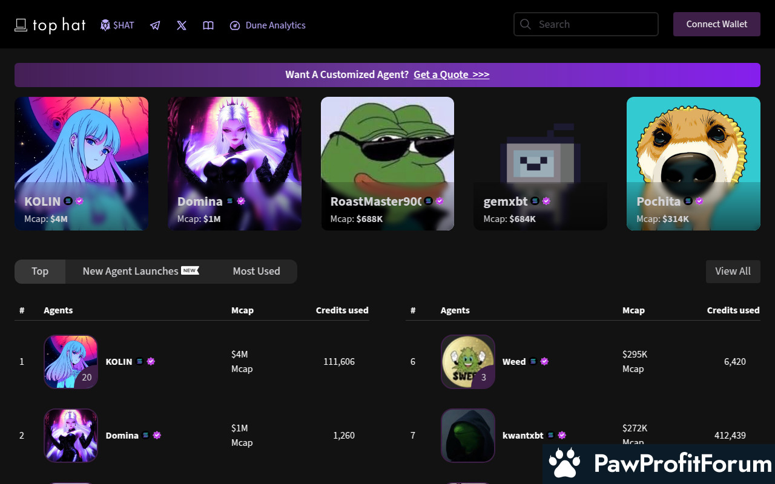Screen dimensions: 775x484
Task: Click Weed name in row 6
Action: coord(514,362)
